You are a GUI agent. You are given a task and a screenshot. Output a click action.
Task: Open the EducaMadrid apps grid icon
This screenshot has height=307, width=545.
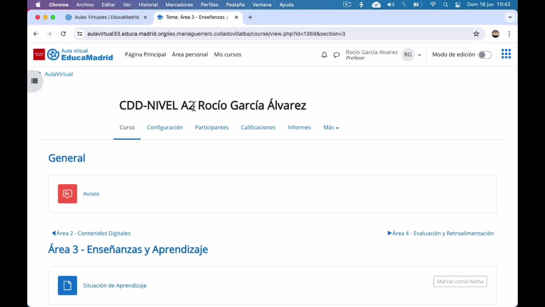click(x=506, y=54)
